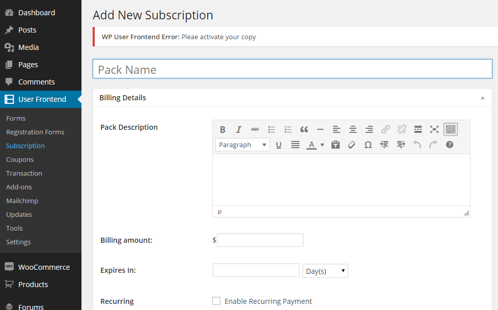Click the Billing amount field
The width and height of the screenshot is (498, 310).
pos(260,240)
